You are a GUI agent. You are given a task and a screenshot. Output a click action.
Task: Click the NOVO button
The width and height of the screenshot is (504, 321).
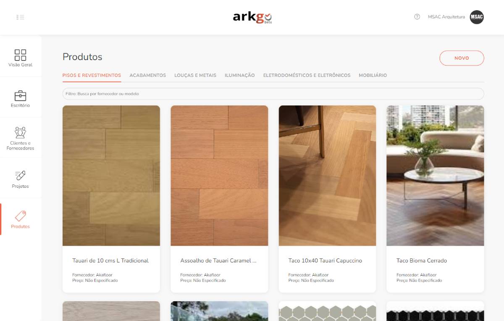coord(462,58)
